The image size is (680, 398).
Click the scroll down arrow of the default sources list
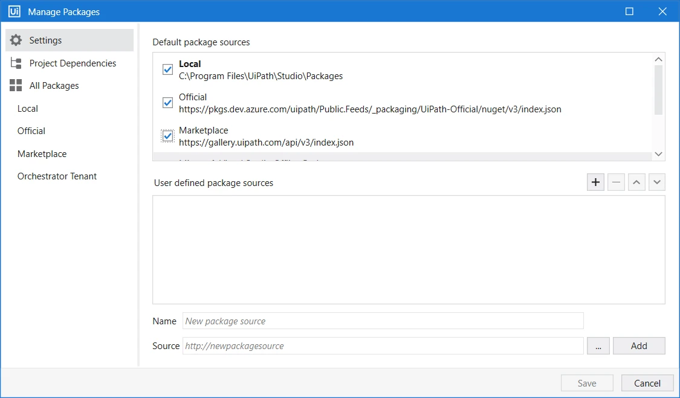(658, 154)
